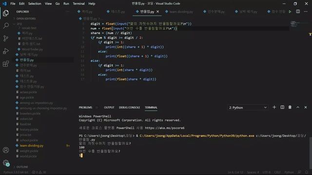Split the terminal pane
The width and height of the screenshot is (312, 175).
click(x=282, y=107)
